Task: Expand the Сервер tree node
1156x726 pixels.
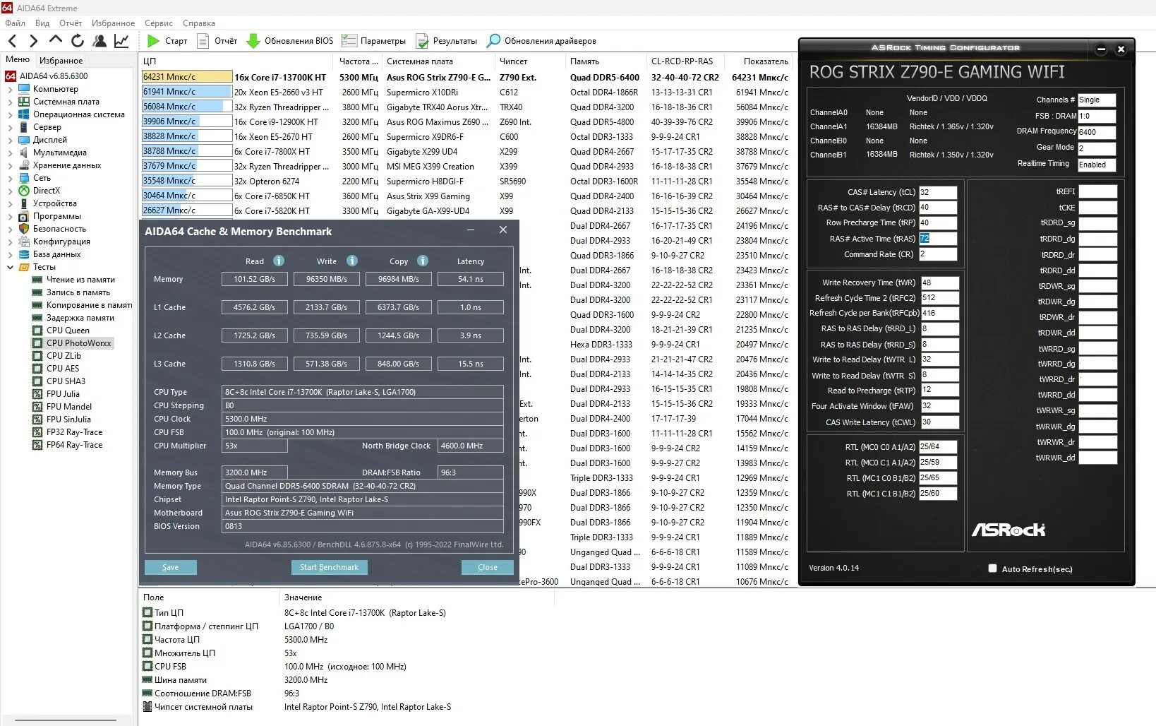Action: point(10,127)
